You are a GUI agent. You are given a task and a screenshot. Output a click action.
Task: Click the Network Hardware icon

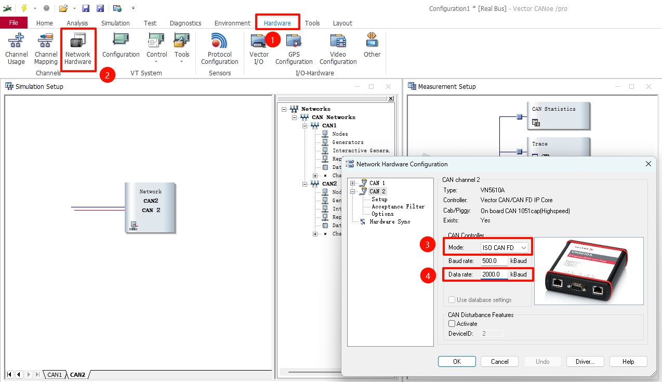tap(78, 49)
